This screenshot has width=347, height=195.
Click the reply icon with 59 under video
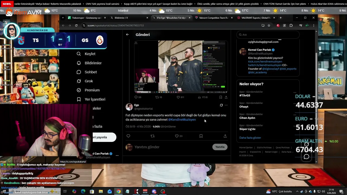138,97
